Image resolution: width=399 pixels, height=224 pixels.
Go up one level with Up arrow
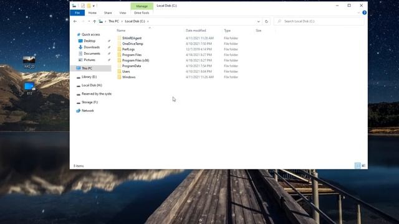coord(94,21)
